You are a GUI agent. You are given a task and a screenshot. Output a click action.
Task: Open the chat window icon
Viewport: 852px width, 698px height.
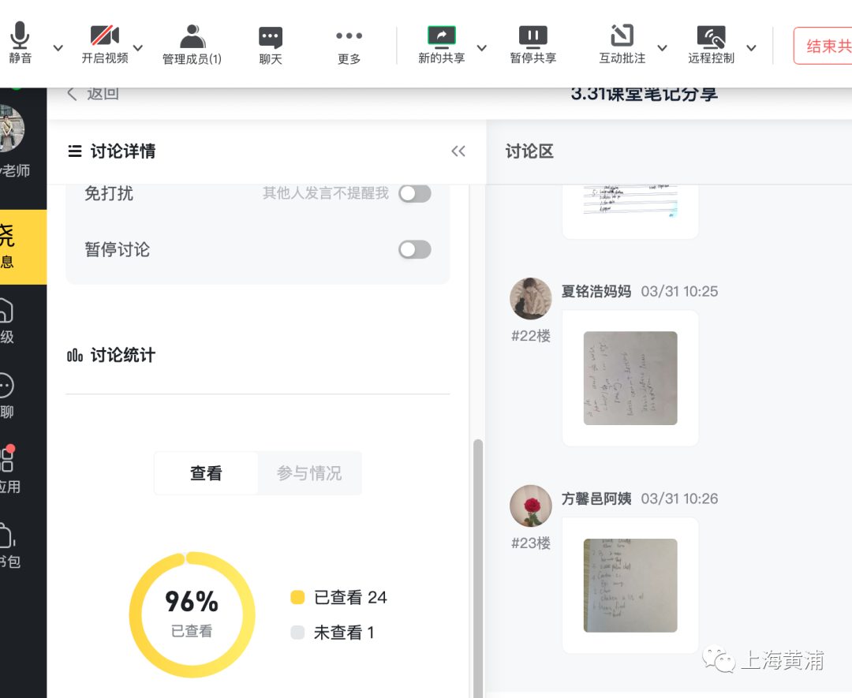tap(271, 37)
